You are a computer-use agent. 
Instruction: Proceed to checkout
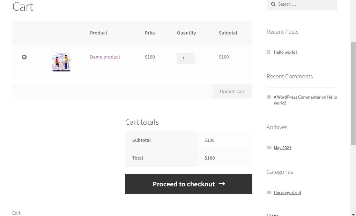click(x=188, y=184)
